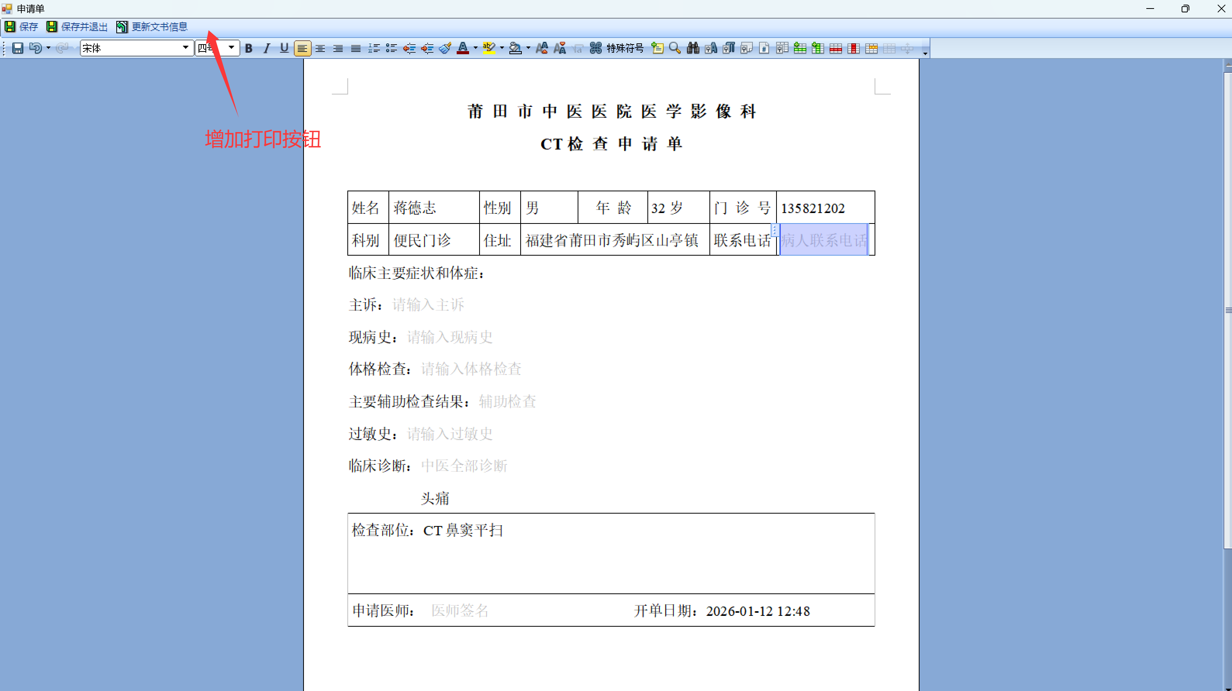
Task: Click the numbered list icon
Action: pyautogui.click(x=374, y=48)
